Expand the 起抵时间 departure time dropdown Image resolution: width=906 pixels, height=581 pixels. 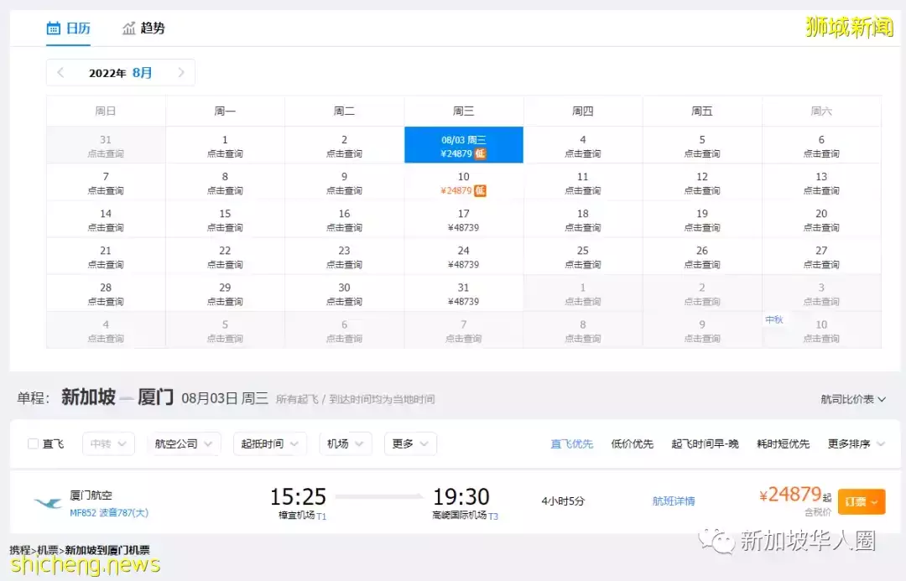[x=269, y=444]
